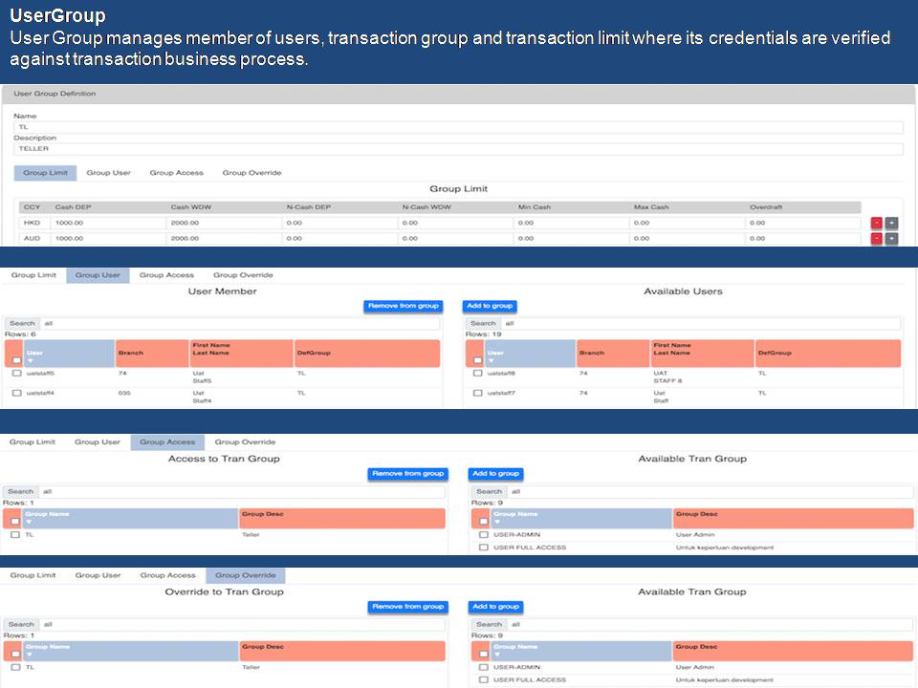Switch to Group User tab above the Group Limit table
This screenshot has width=918, height=688.
pos(108,173)
